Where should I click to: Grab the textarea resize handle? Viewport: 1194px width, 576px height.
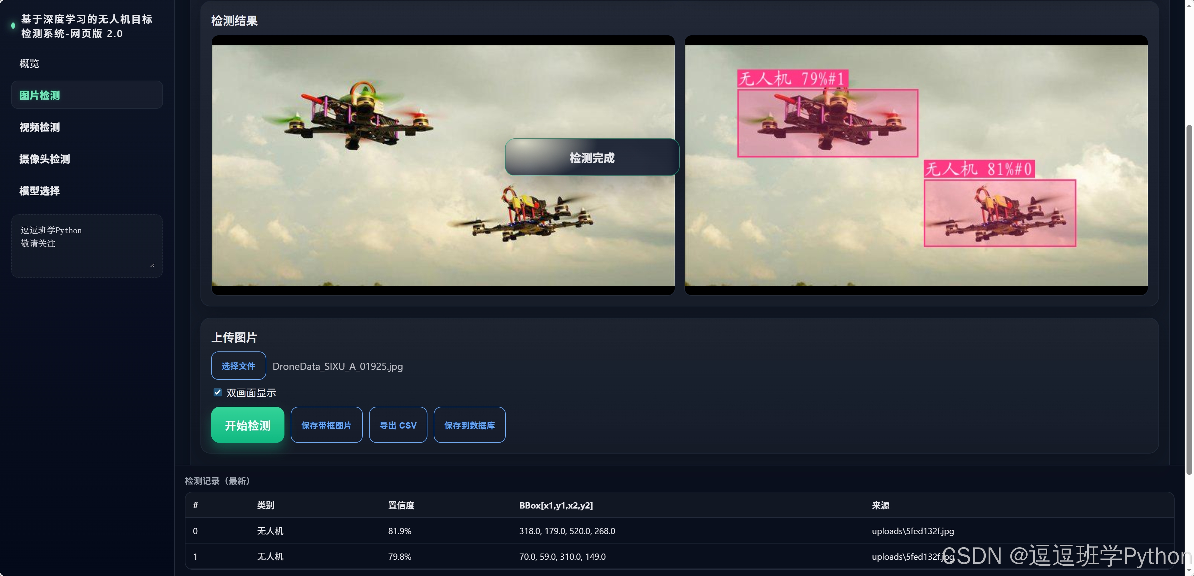152,265
